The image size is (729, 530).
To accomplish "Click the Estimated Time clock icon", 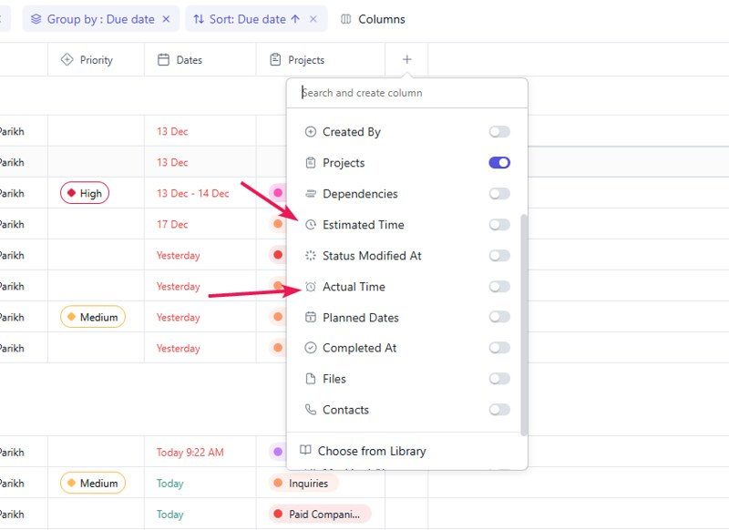I will click(311, 225).
